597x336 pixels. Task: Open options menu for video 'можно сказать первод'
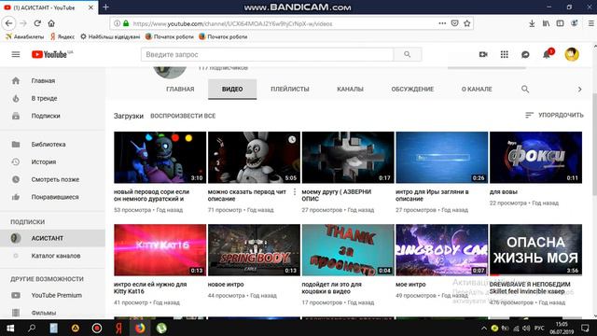point(295,192)
